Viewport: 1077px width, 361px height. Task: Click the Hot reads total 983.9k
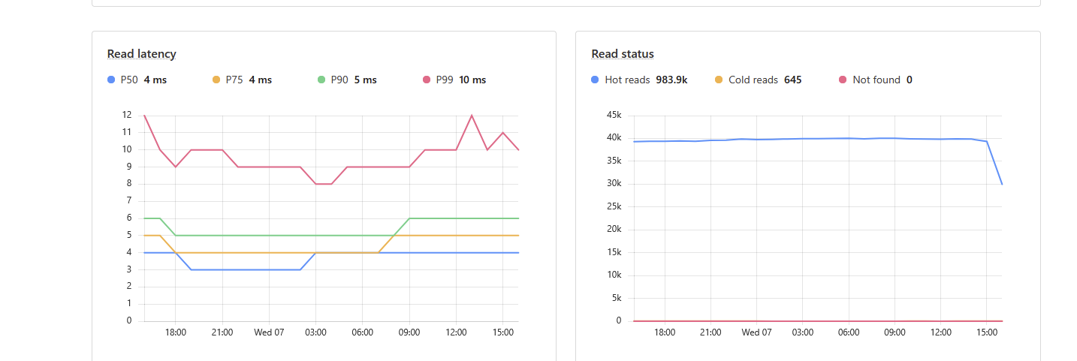coord(671,80)
